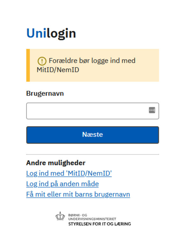Image resolution: width=191 pixels, height=232 pixels.
Task: Click the horizontal divider line below Næste
Action: pos(92,155)
